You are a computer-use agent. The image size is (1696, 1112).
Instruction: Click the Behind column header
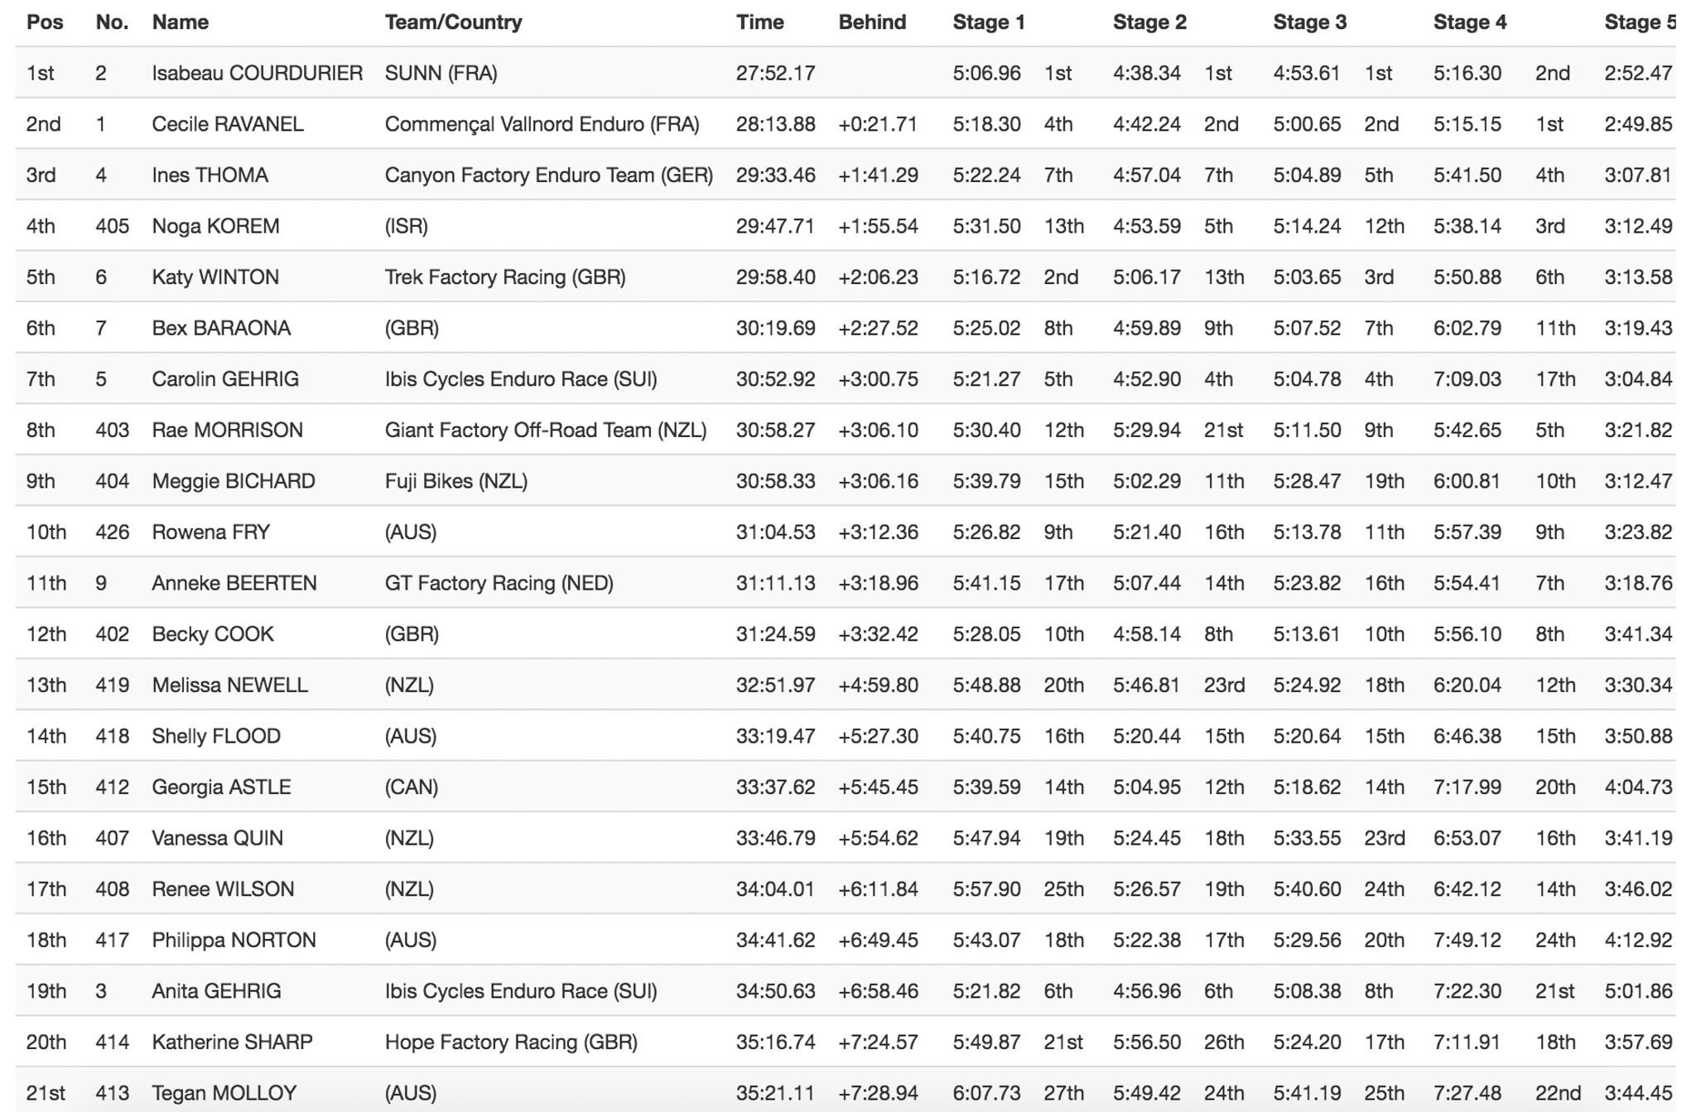[x=872, y=22]
